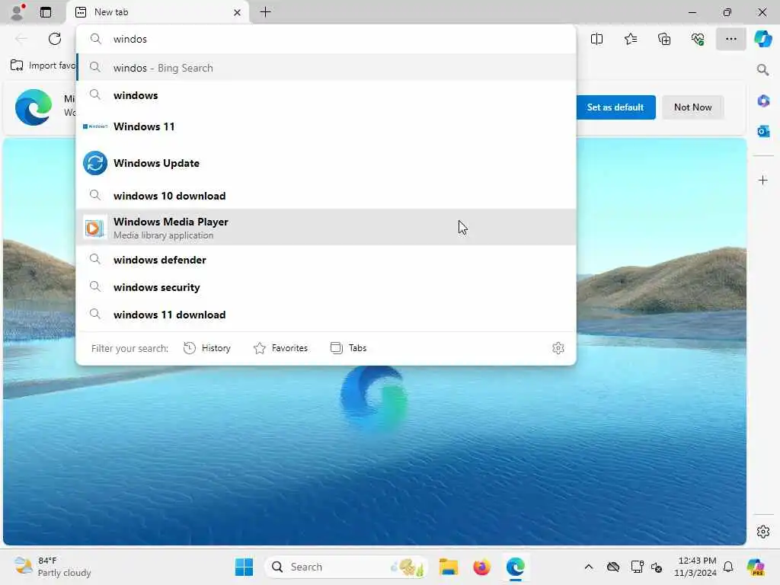Open the tab actions menu icon
Image resolution: width=780 pixels, height=585 pixels.
(x=46, y=12)
